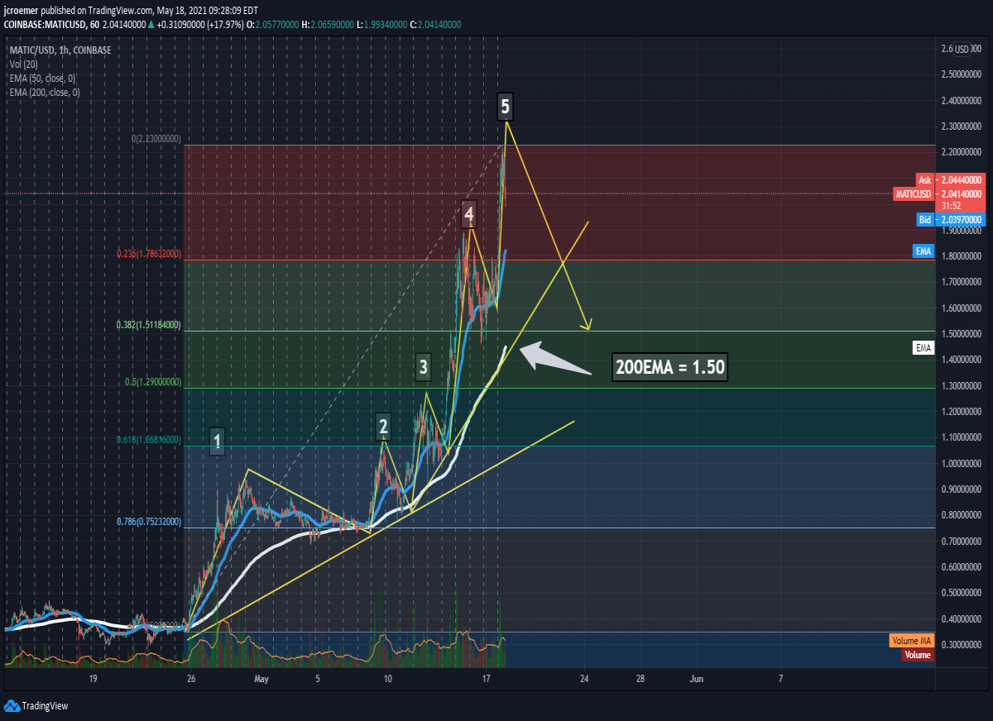Click 1.50000000 on the price axis

(x=963, y=334)
